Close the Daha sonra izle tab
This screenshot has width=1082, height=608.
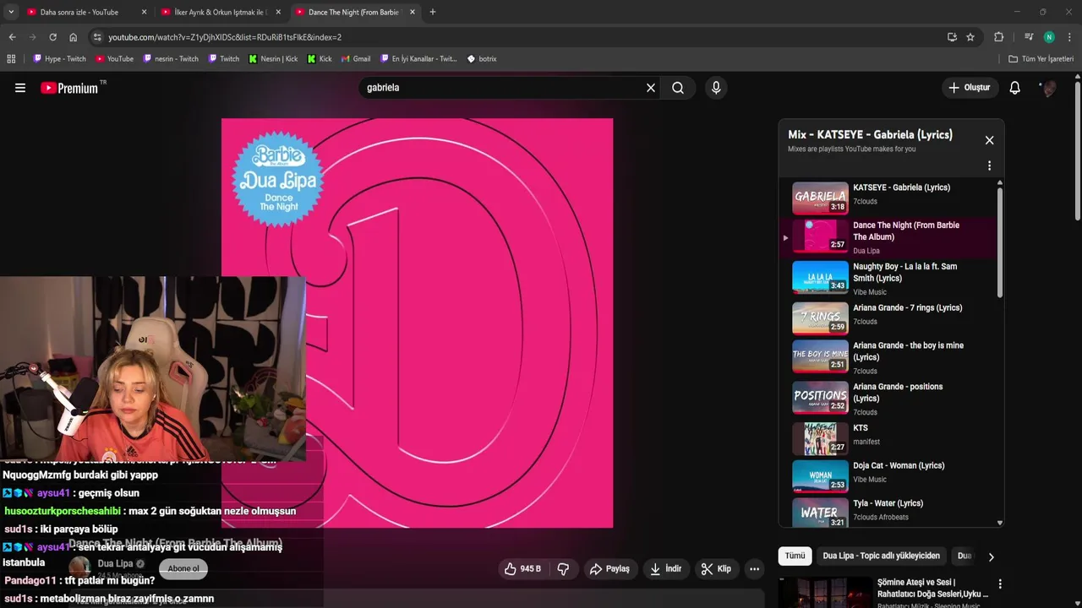[144, 13]
